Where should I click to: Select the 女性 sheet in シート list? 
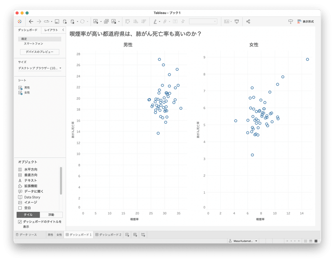[24, 93]
